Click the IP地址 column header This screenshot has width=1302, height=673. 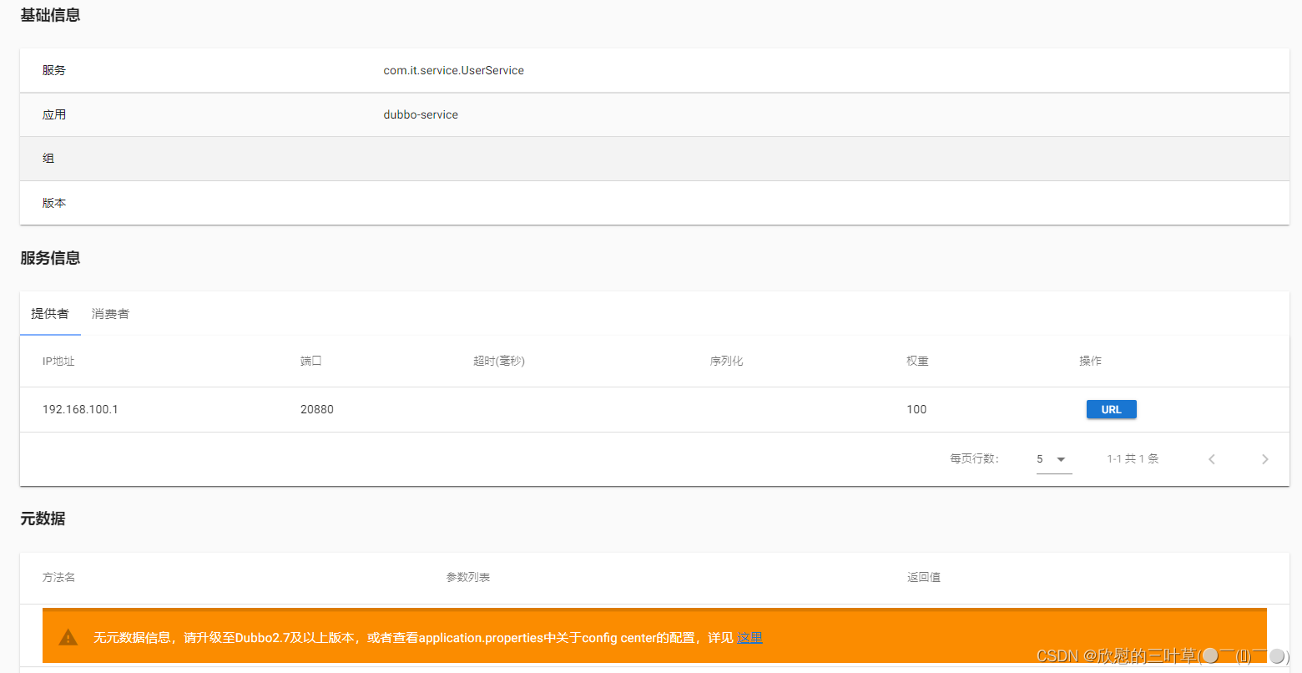click(x=58, y=361)
